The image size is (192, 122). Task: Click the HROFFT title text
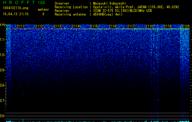click(19, 2)
